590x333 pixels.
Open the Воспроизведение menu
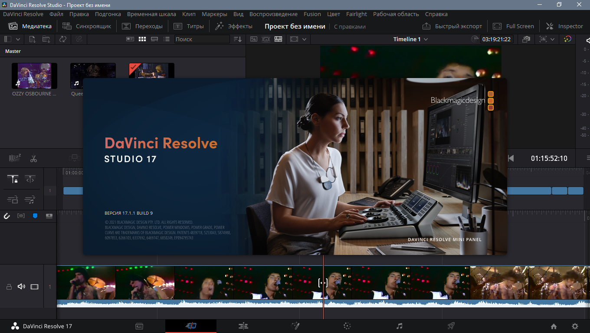(274, 14)
